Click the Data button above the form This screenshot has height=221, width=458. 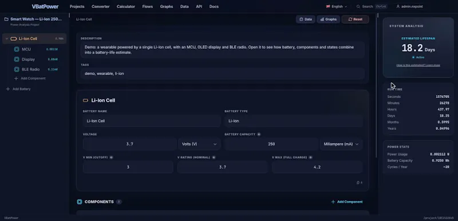pos(306,19)
